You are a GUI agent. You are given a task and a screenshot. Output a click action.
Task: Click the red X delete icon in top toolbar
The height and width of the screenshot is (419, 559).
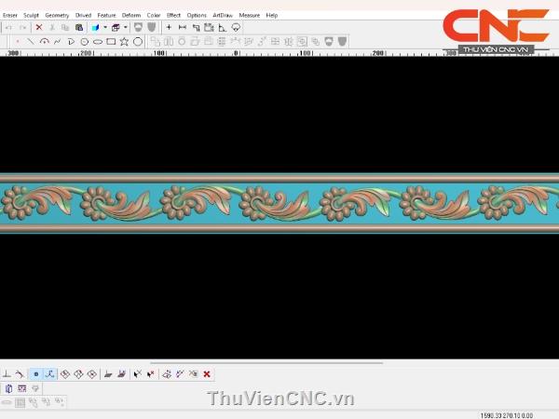click(39, 28)
